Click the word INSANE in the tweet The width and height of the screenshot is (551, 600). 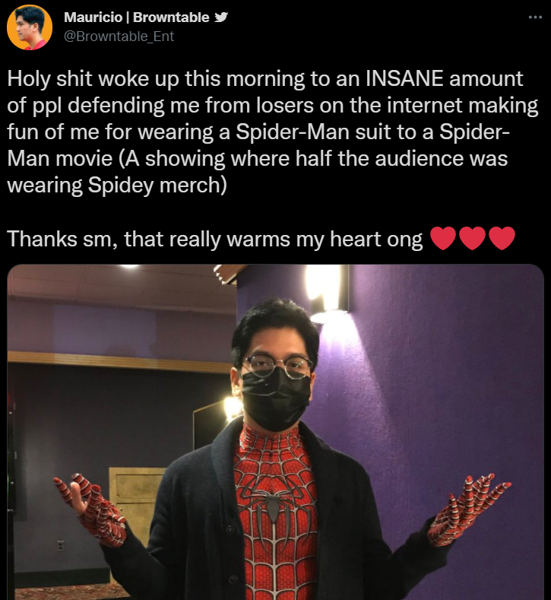click(x=404, y=78)
